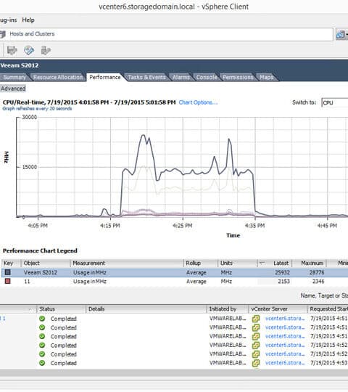Open the Alarms tab
The width and height of the screenshot is (348, 392).
pyautogui.click(x=181, y=77)
